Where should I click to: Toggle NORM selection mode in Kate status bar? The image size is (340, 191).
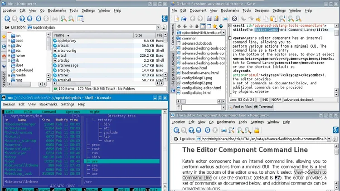tap(276, 100)
